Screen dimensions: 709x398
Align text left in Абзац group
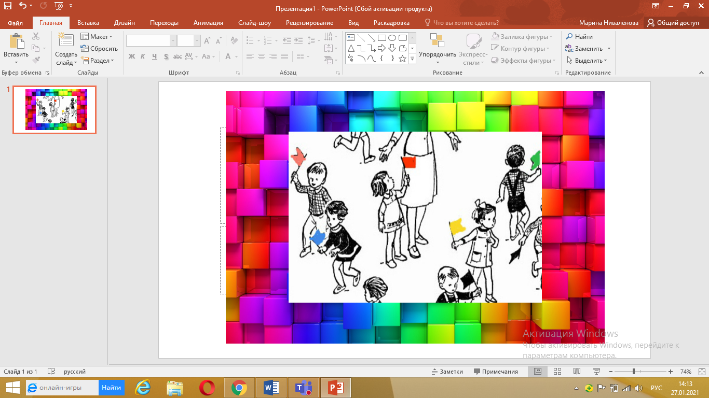point(251,56)
